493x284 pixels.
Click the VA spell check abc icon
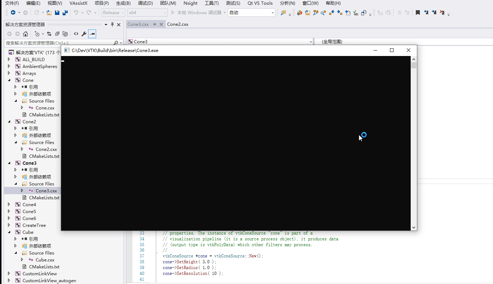point(356,13)
